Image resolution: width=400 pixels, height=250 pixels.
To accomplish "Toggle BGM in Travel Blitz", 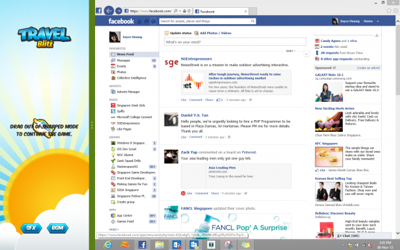I will click(x=58, y=228).
